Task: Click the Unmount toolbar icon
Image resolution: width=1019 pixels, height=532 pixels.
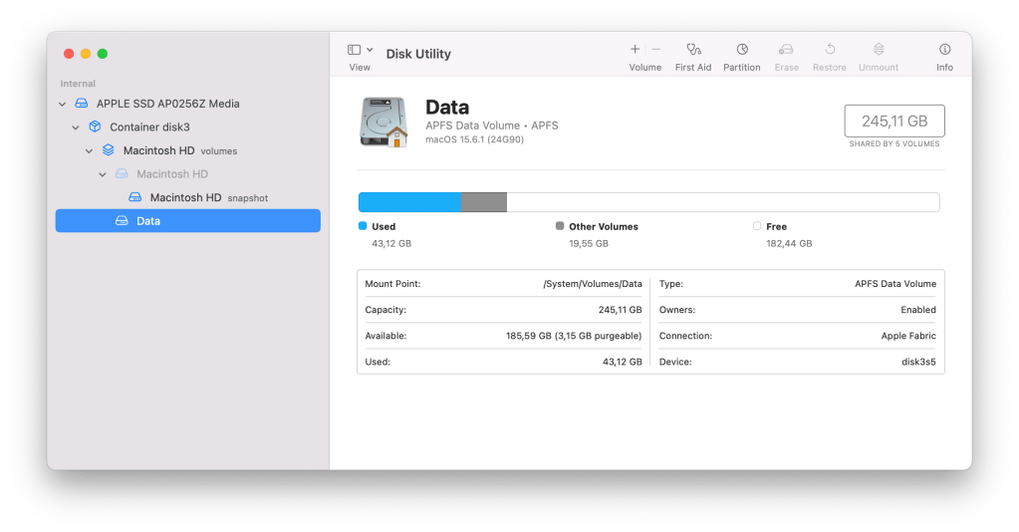Action: [x=878, y=50]
